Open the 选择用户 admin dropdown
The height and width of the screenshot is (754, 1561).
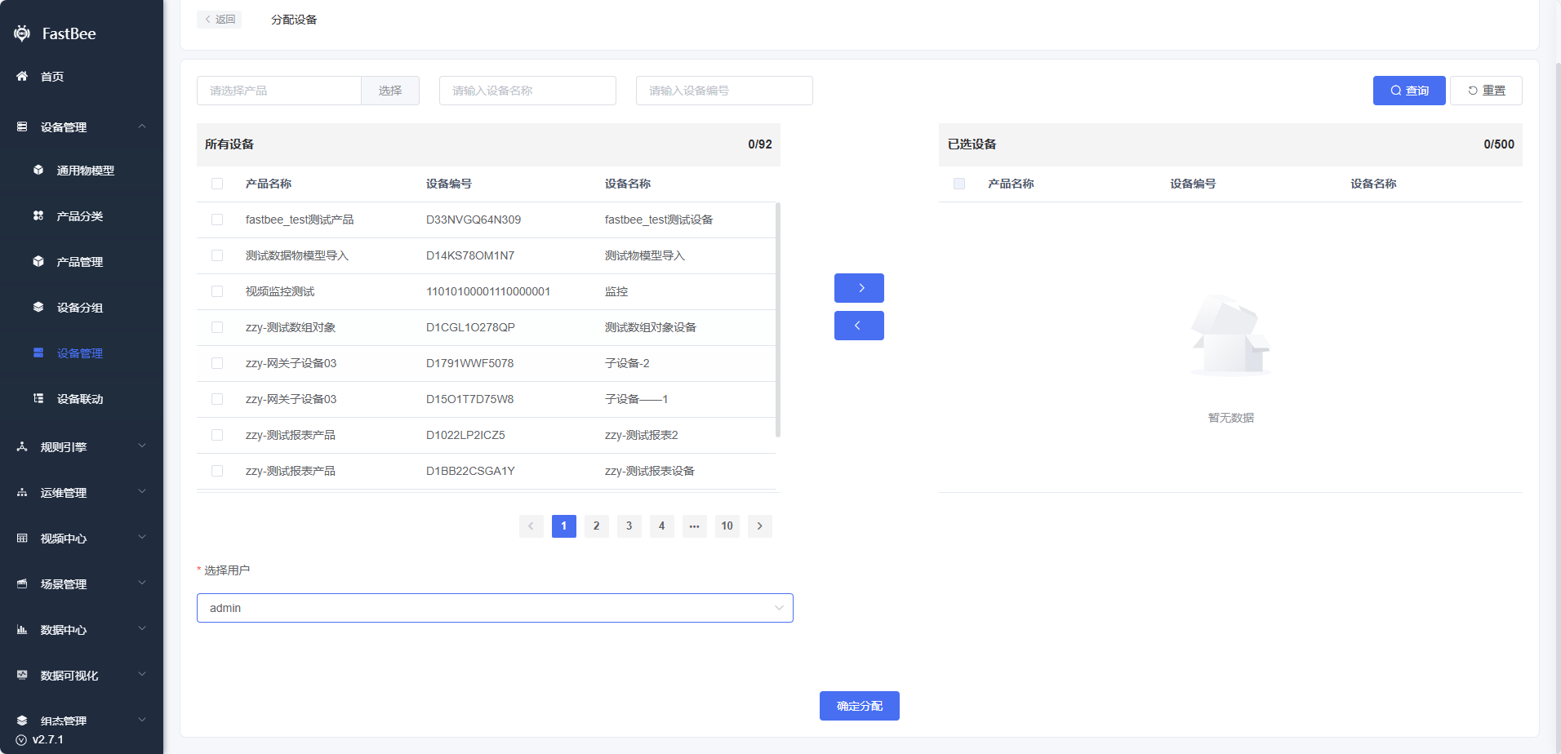[x=495, y=608]
